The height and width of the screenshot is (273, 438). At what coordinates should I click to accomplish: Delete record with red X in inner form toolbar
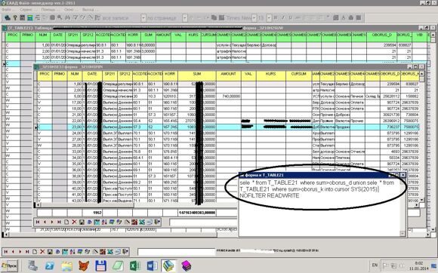click(74, 222)
